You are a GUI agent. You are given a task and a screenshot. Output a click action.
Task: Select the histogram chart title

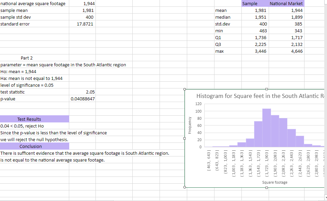(x=260, y=96)
